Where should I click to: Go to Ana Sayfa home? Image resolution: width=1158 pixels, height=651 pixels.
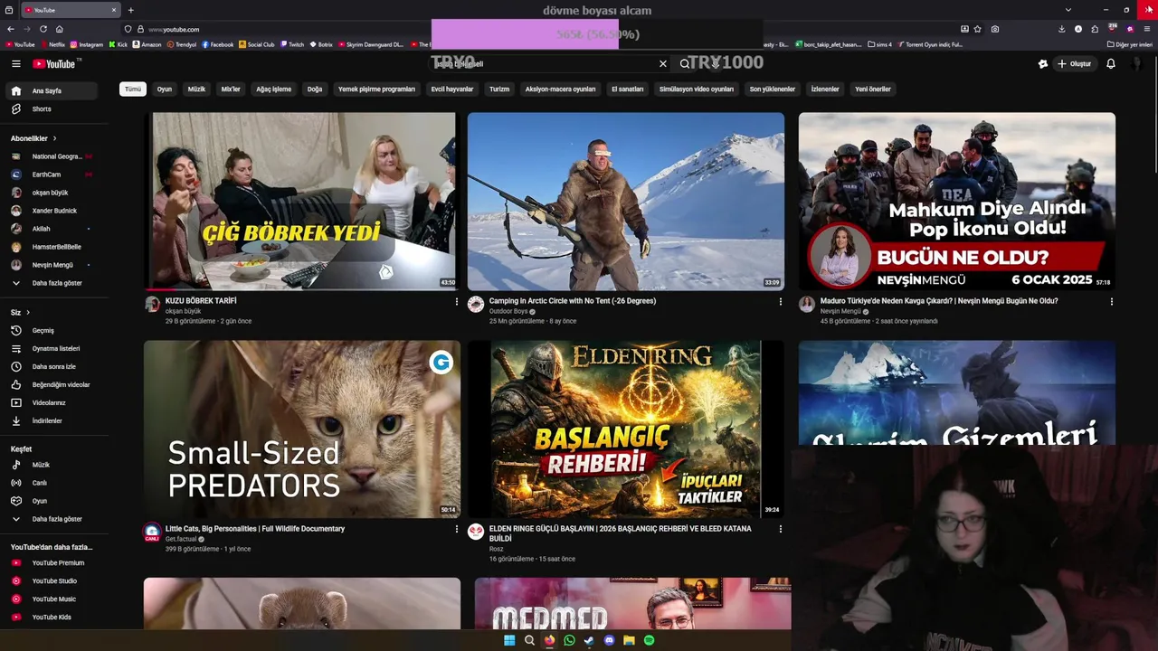tap(52, 91)
